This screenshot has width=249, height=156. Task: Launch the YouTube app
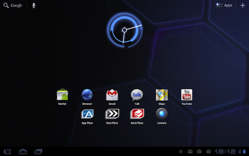(x=187, y=97)
